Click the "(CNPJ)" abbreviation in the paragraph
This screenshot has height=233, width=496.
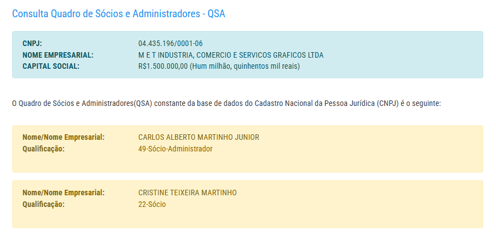(x=388, y=103)
